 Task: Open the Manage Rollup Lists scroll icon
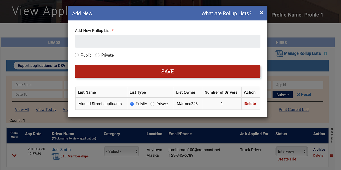pos(279,53)
